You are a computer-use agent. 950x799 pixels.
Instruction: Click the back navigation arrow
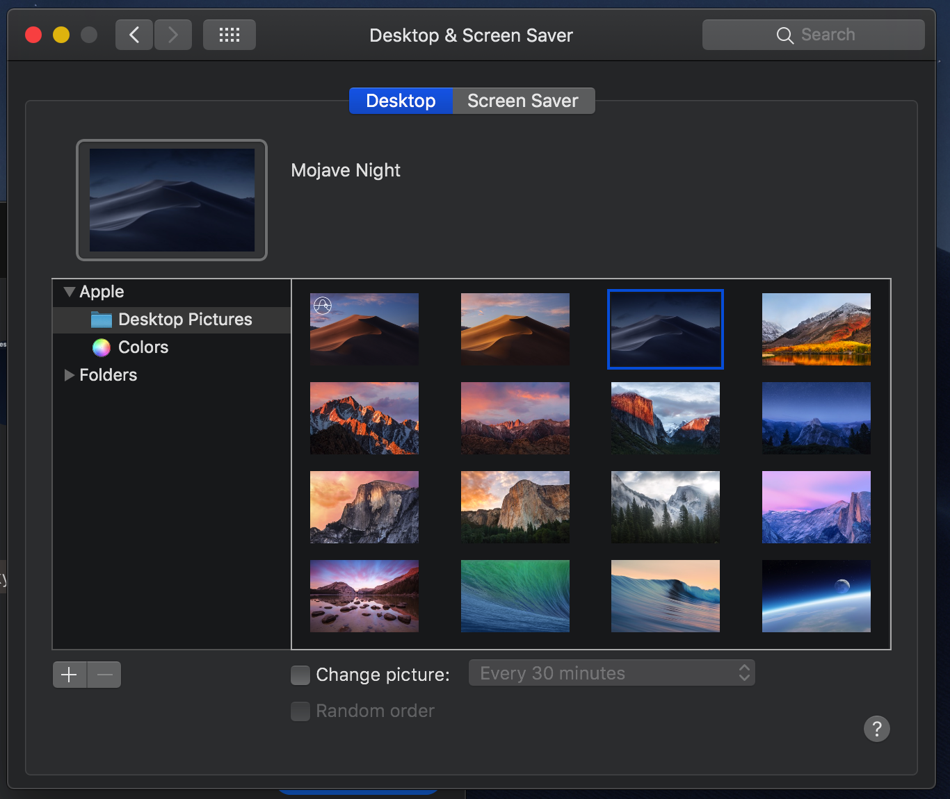(x=134, y=35)
